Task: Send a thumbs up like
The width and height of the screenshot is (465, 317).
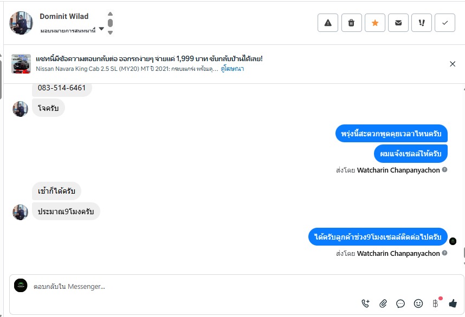Action: click(453, 303)
